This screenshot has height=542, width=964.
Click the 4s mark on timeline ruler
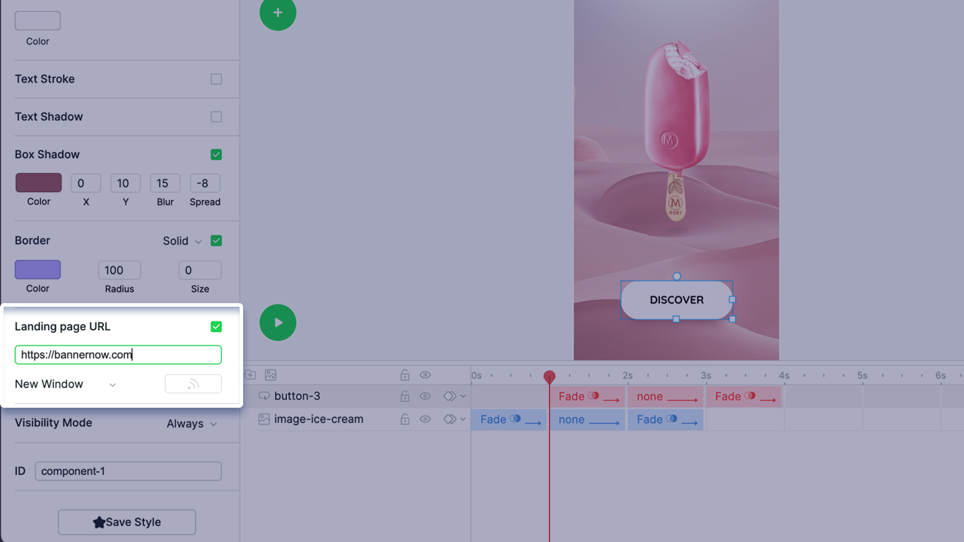pos(784,376)
